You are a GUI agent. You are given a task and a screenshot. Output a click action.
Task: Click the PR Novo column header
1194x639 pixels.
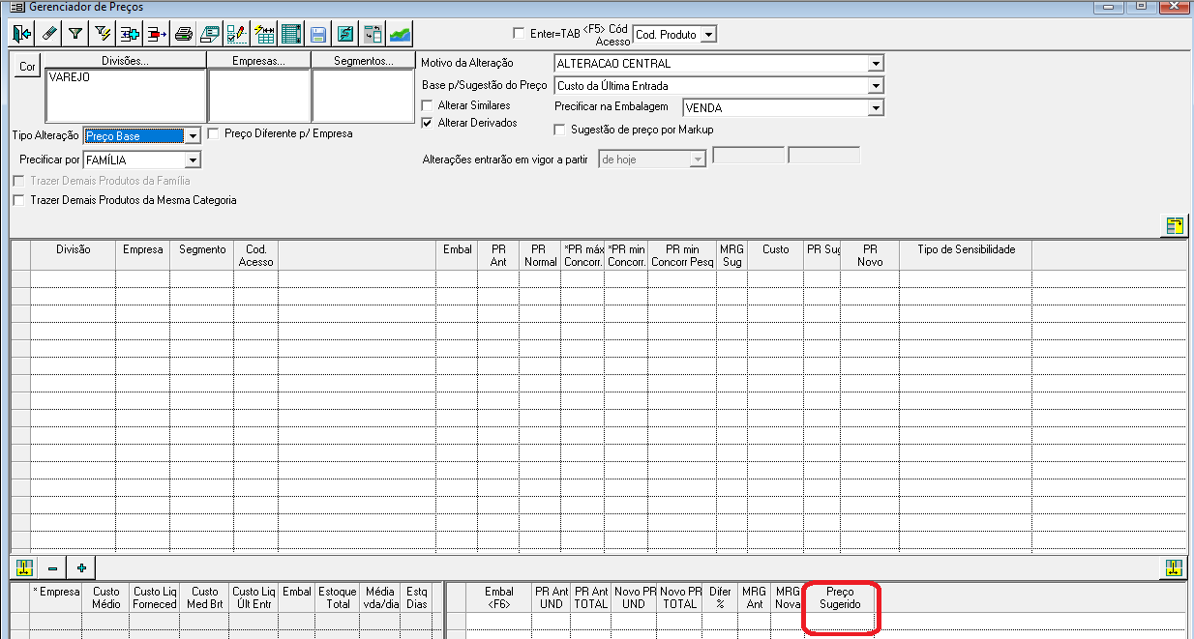pos(870,255)
